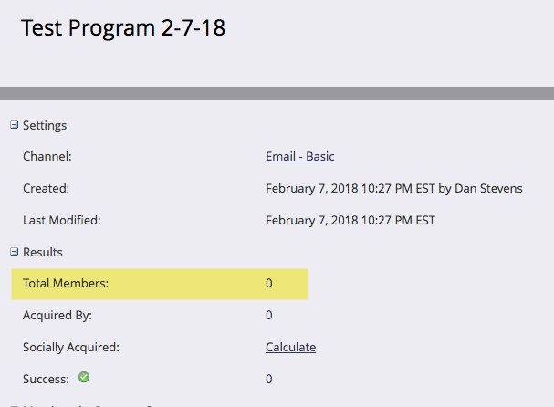Open the Email - Basic channel link
This screenshot has height=407, width=554.
tap(299, 157)
